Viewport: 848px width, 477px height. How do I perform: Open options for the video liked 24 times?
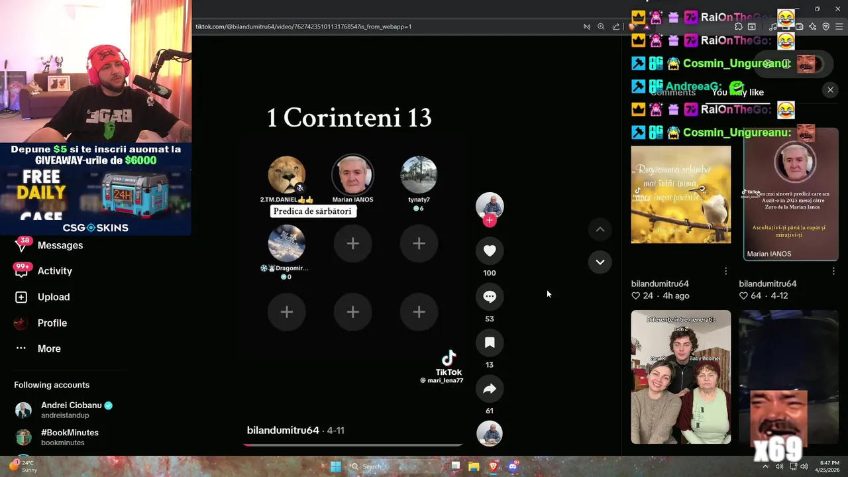click(x=725, y=271)
